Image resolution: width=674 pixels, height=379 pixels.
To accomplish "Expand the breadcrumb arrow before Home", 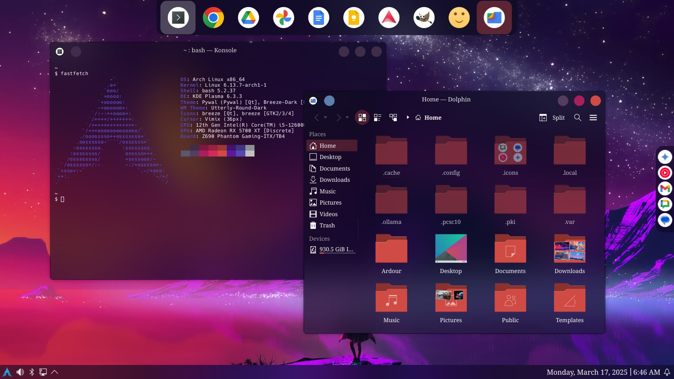I will (408, 118).
